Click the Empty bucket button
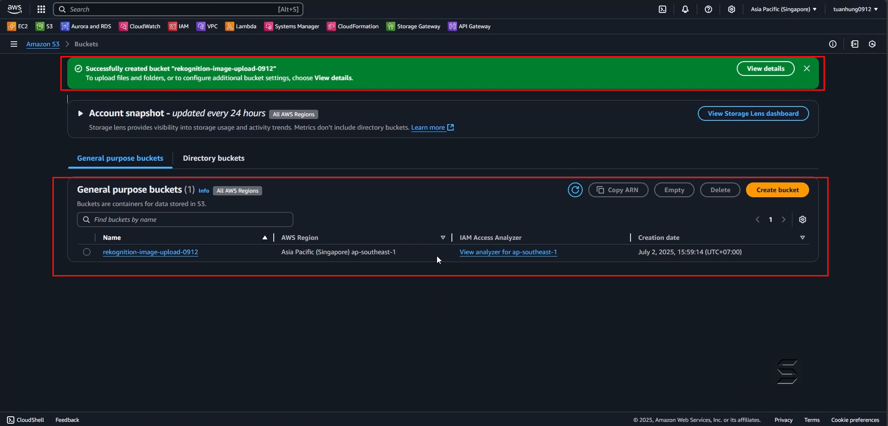This screenshot has width=888, height=426. pyautogui.click(x=674, y=190)
